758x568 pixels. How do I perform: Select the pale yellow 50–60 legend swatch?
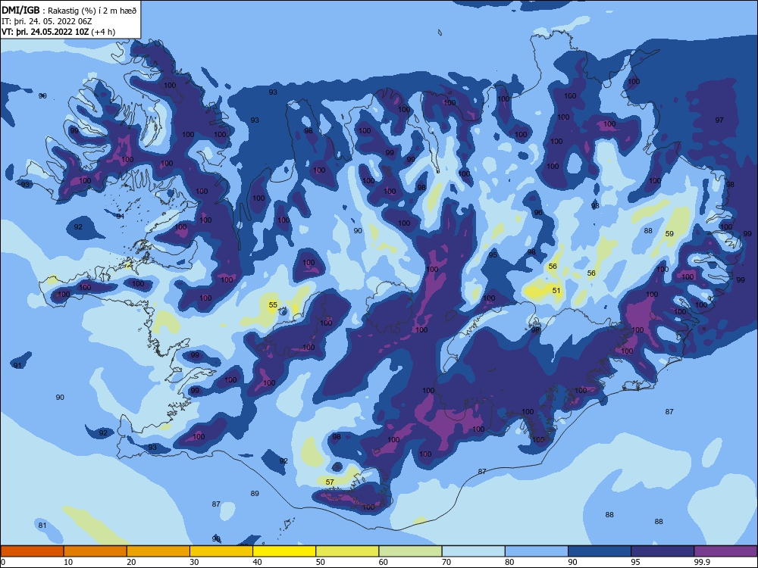348,551
